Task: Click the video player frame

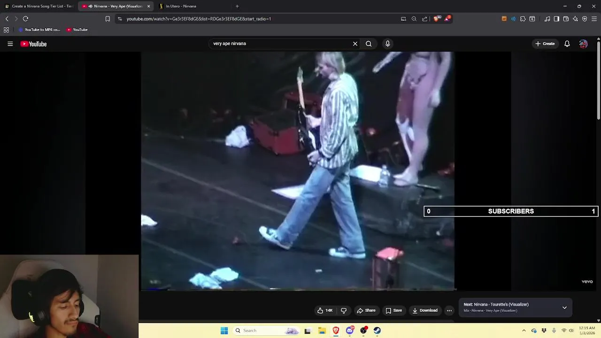Action: tap(298, 171)
